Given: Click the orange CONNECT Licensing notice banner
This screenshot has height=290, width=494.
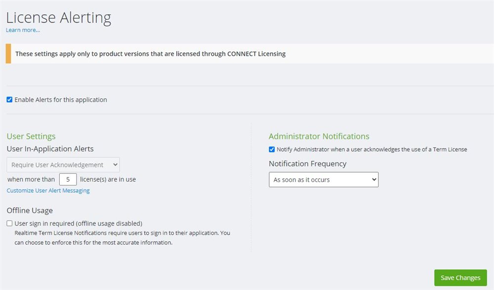Looking at the screenshot, I should point(150,54).
